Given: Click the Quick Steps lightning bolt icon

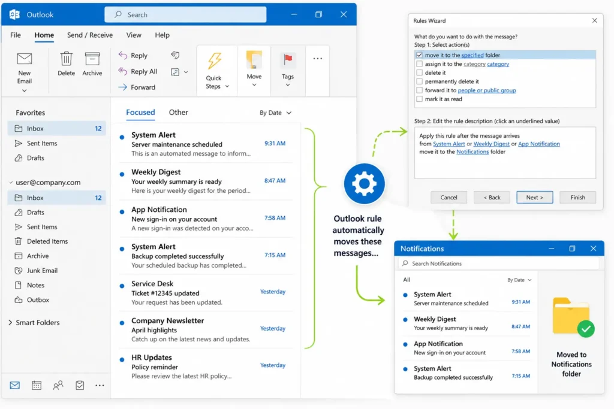Looking at the screenshot, I should point(215,61).
